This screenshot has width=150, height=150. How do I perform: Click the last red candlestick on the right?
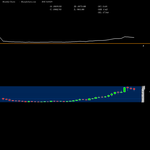pyautogui.click(x=134, y=89)
